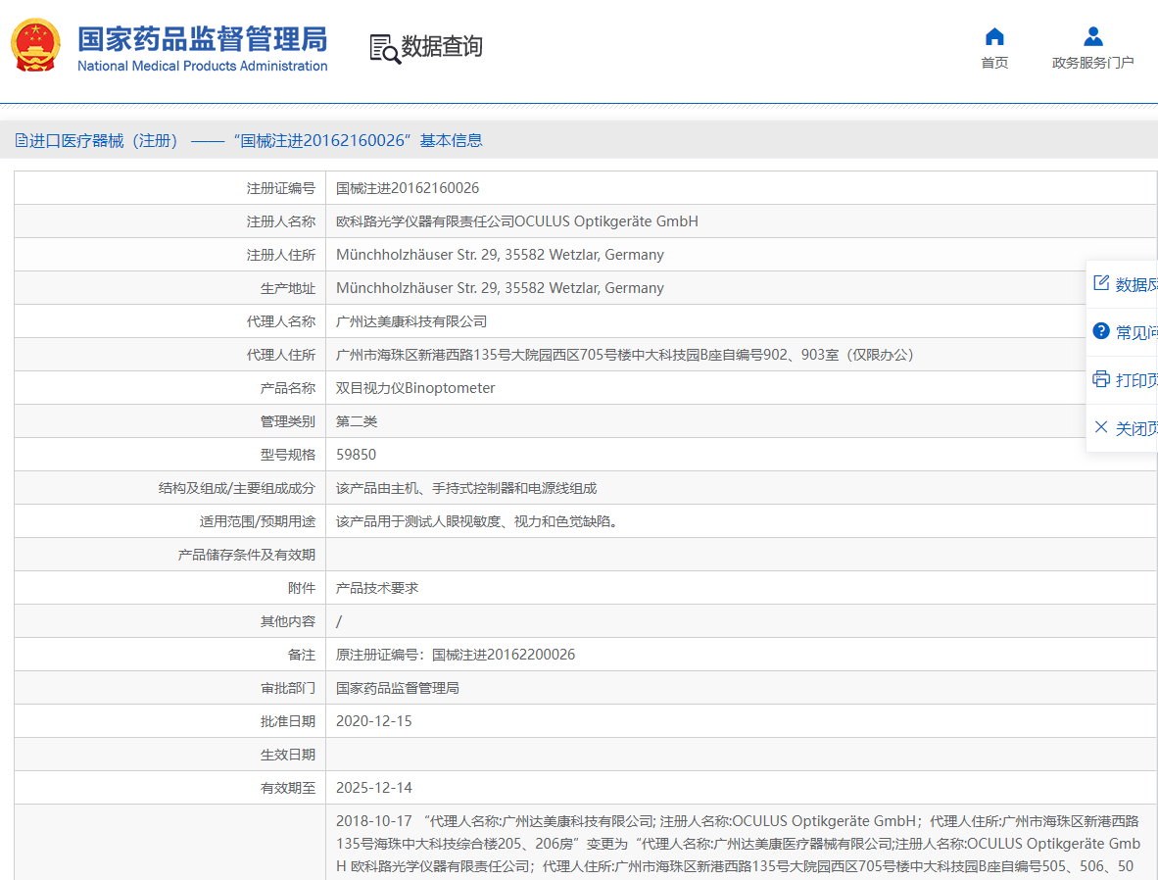
Task: Click the 产品储存条件及有效期 label
Action: [x=247, y=555]
